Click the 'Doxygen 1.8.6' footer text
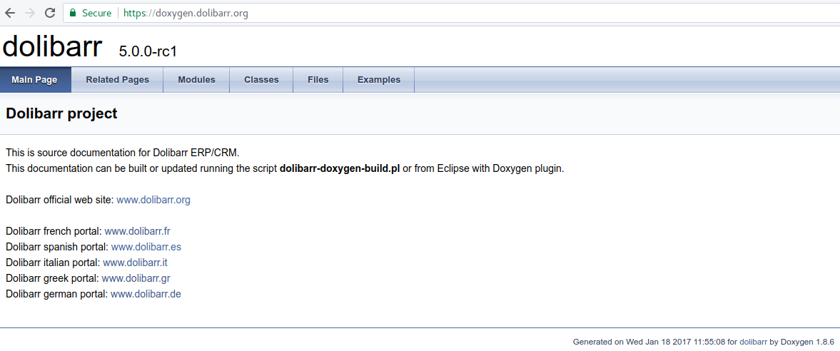Image resolution: width=840 pixels, height=351 pixels. pos(807,341)
